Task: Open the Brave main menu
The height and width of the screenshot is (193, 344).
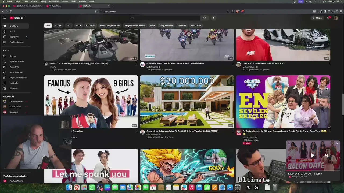Action: coord(341,11)
